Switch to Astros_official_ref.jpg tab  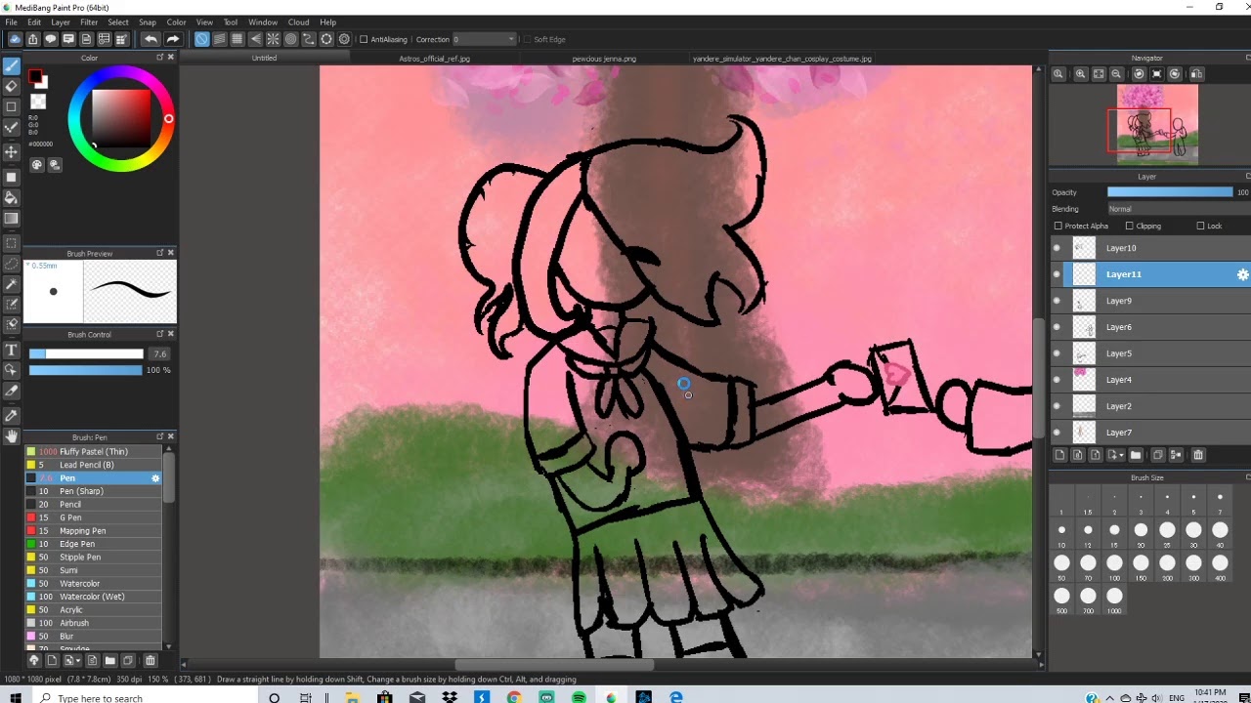(435, 59)
